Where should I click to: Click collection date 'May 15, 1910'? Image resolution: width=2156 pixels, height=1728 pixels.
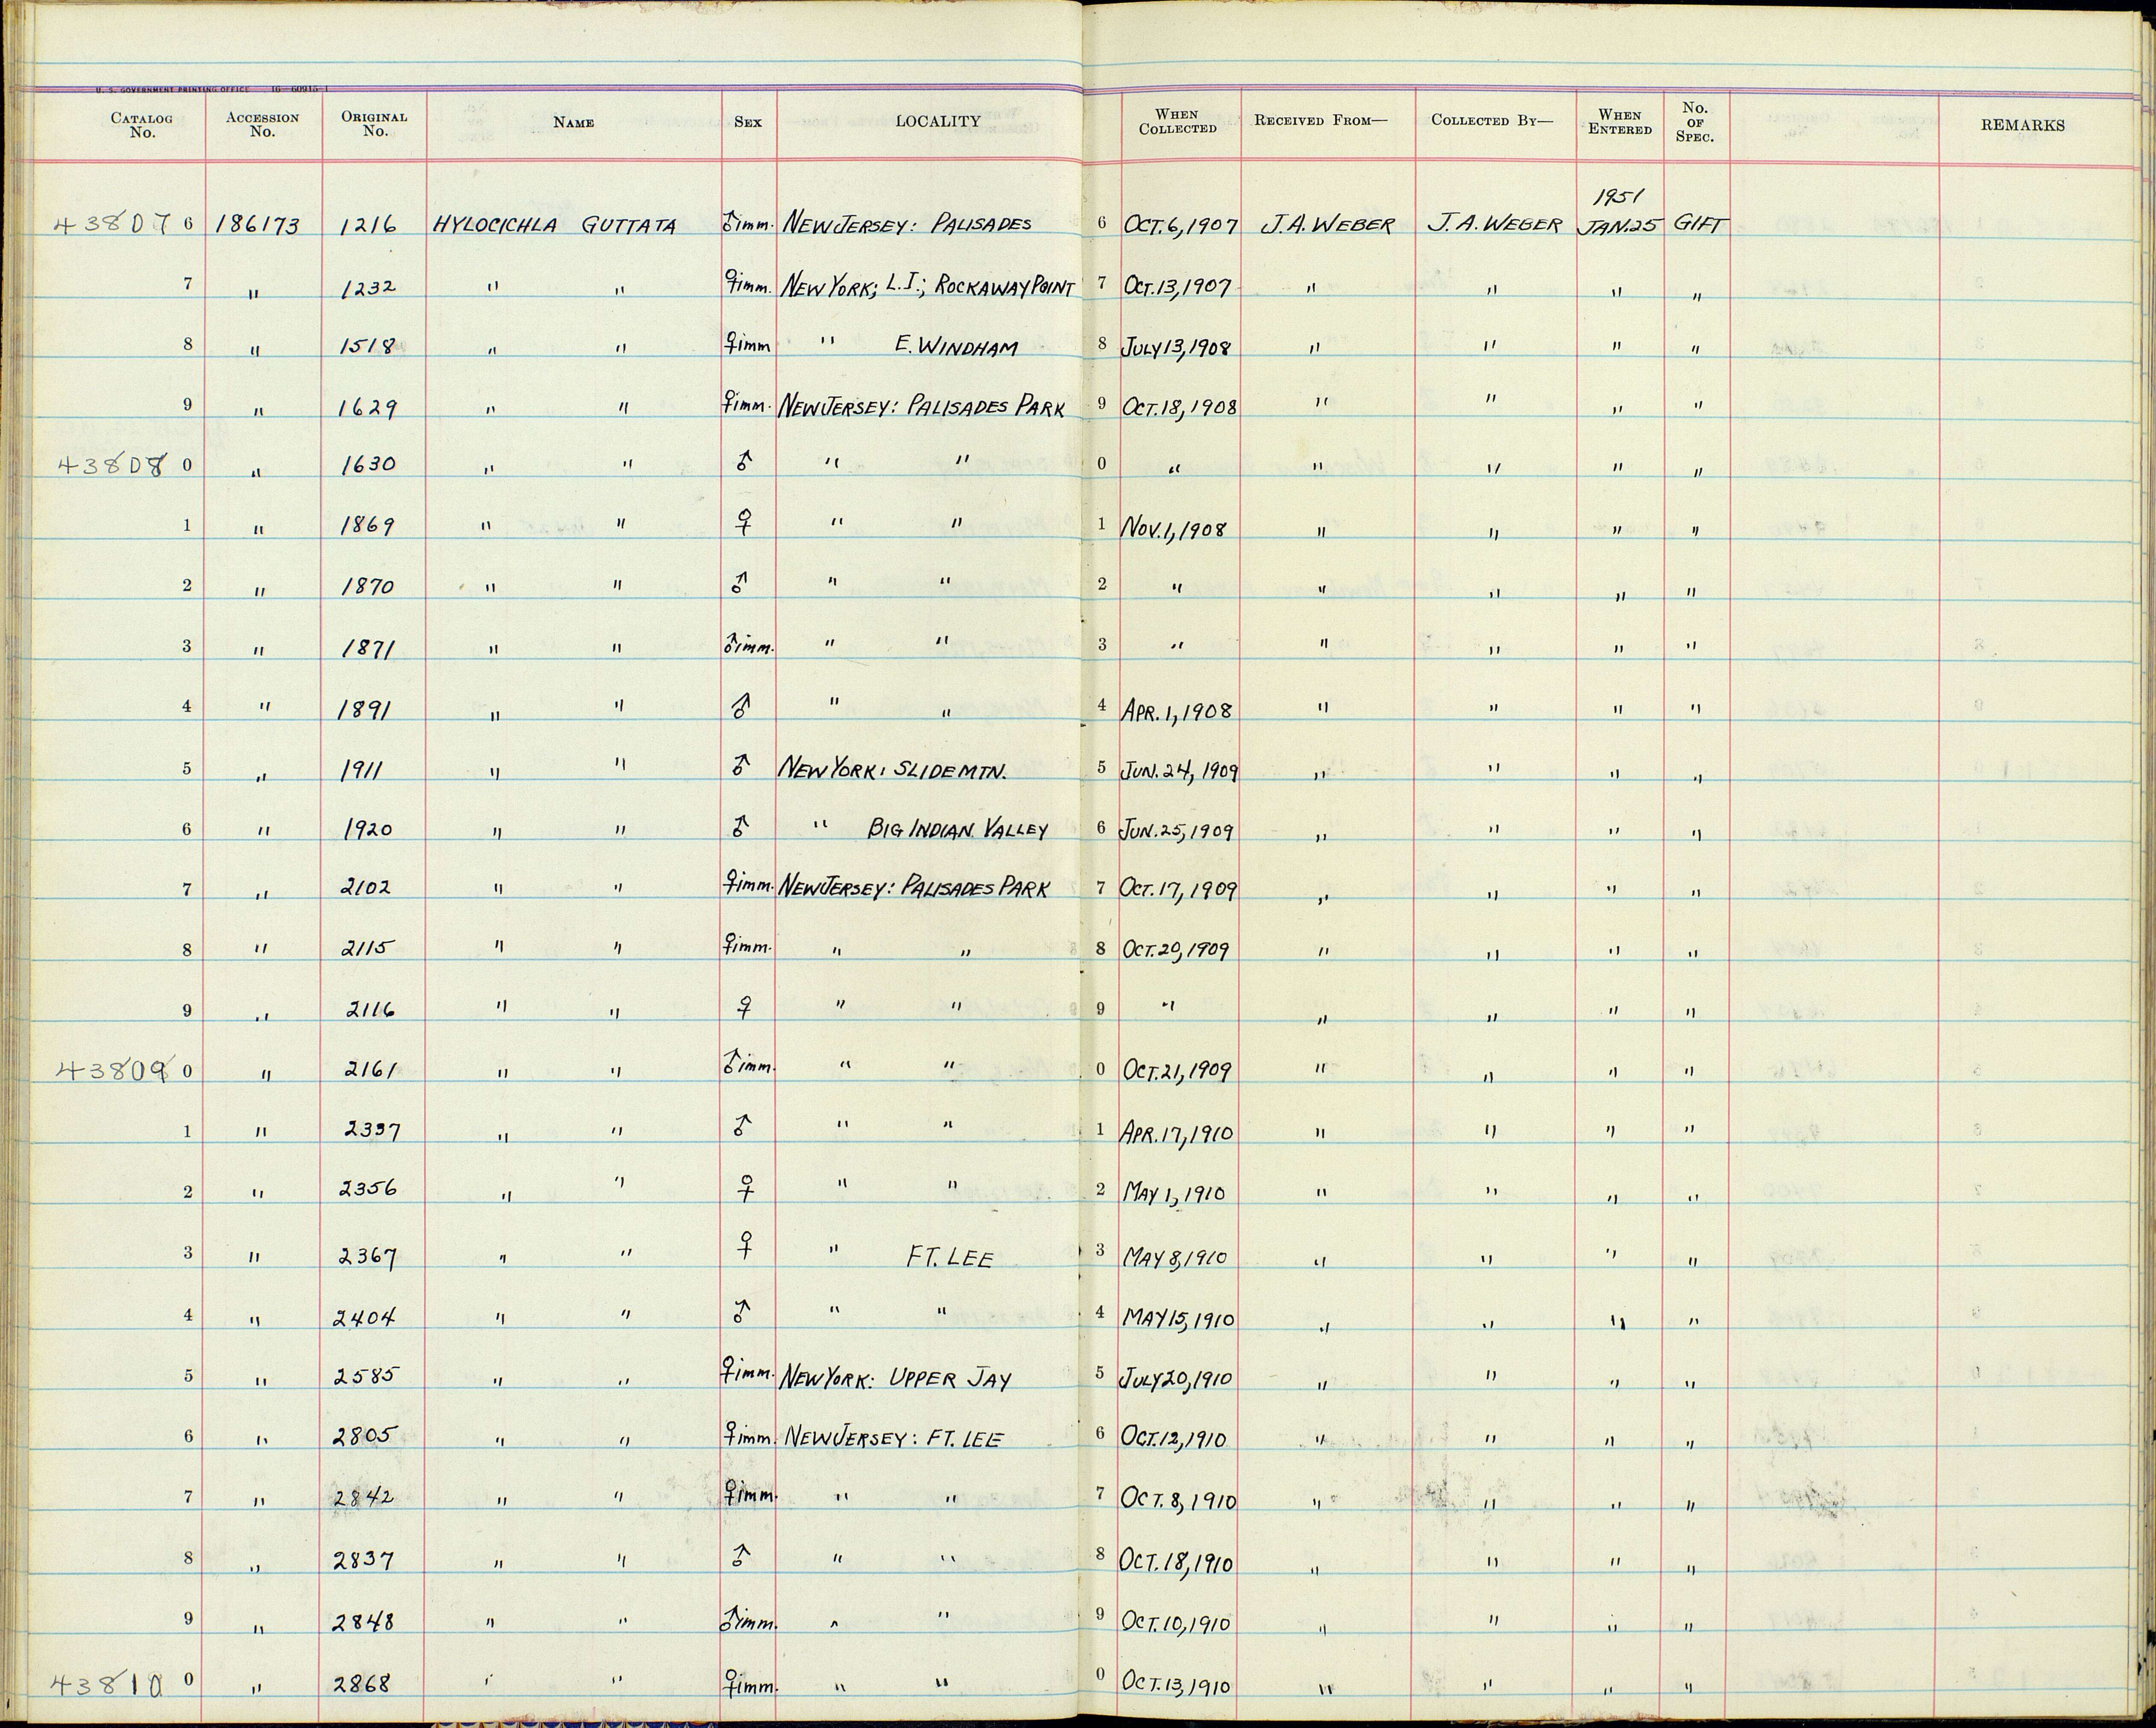pyautogui.click(x=1179, y=1319)
